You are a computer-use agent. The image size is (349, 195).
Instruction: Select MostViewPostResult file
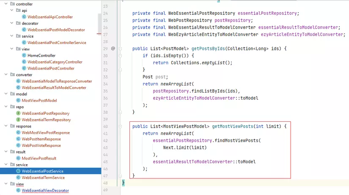coord(39,159)
